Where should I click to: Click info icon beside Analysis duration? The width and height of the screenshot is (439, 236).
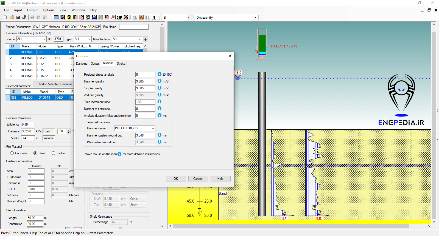point(160,115)
